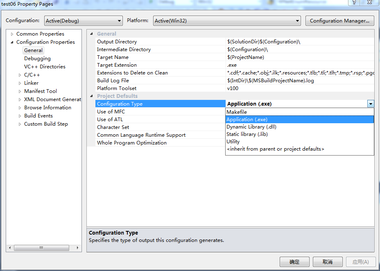The height and width of the screenshot is (271, 380).
Task: Select the Output Directory property row
Action: point(123,41)
